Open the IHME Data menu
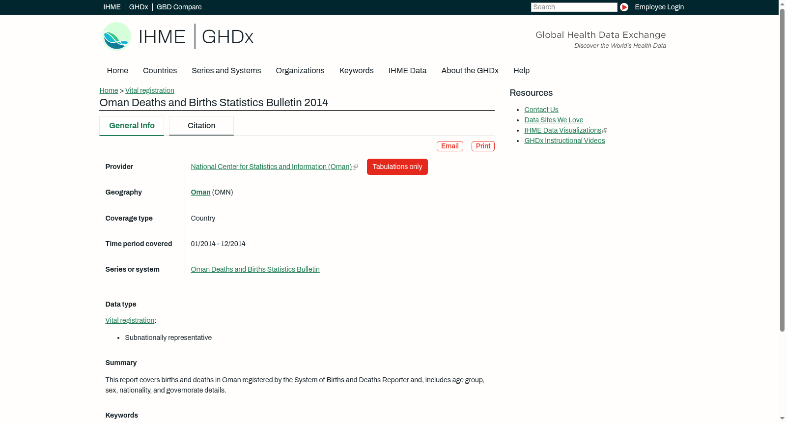 (x=408, y=71)
